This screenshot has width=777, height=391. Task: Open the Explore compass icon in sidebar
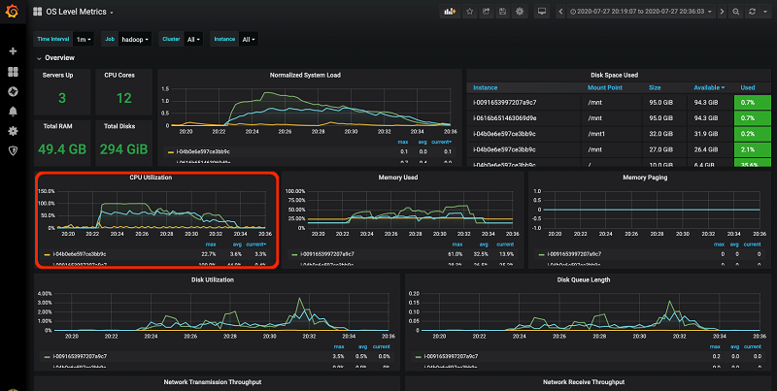tap(14, 91)
